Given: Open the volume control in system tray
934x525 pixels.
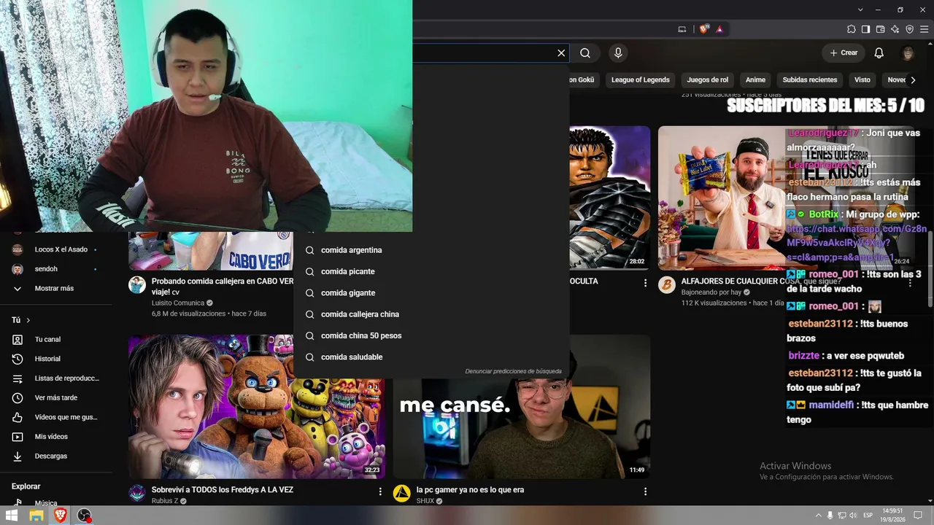Looking at the screenshot, I should [x=854, y=516].
